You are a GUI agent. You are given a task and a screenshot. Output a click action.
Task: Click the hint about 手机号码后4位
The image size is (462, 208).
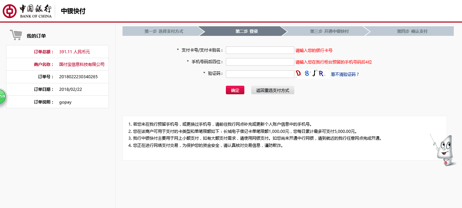(334, 62)
